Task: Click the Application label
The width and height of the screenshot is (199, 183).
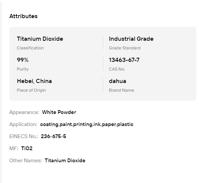Action: 23,125
